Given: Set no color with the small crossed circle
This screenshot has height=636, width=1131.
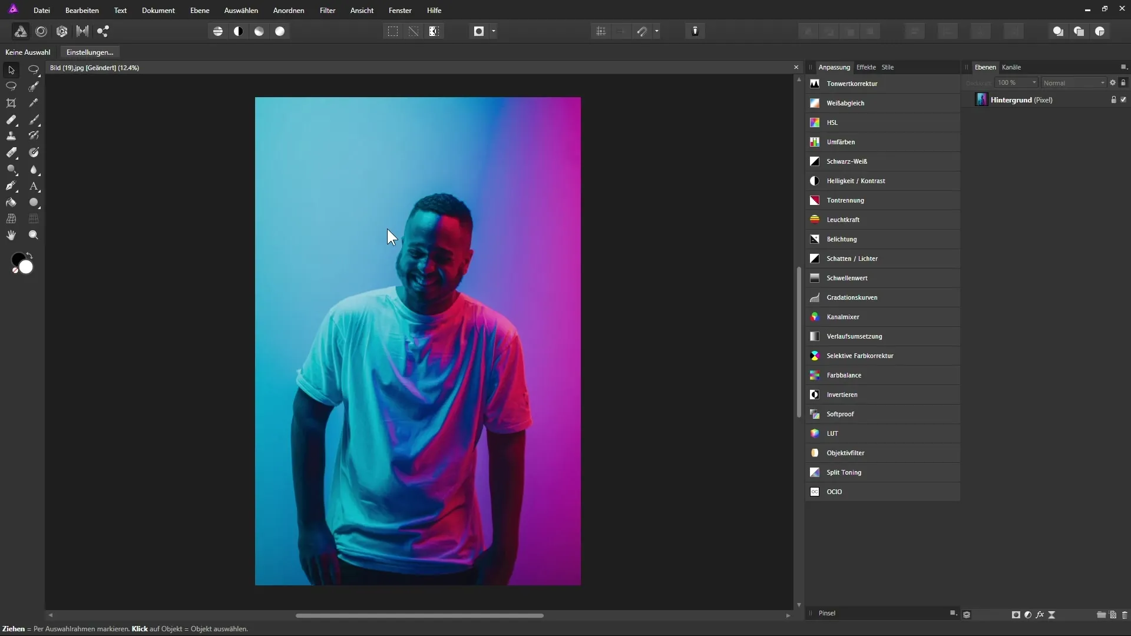Looking at the screenshot, I should tap(15, 270).
